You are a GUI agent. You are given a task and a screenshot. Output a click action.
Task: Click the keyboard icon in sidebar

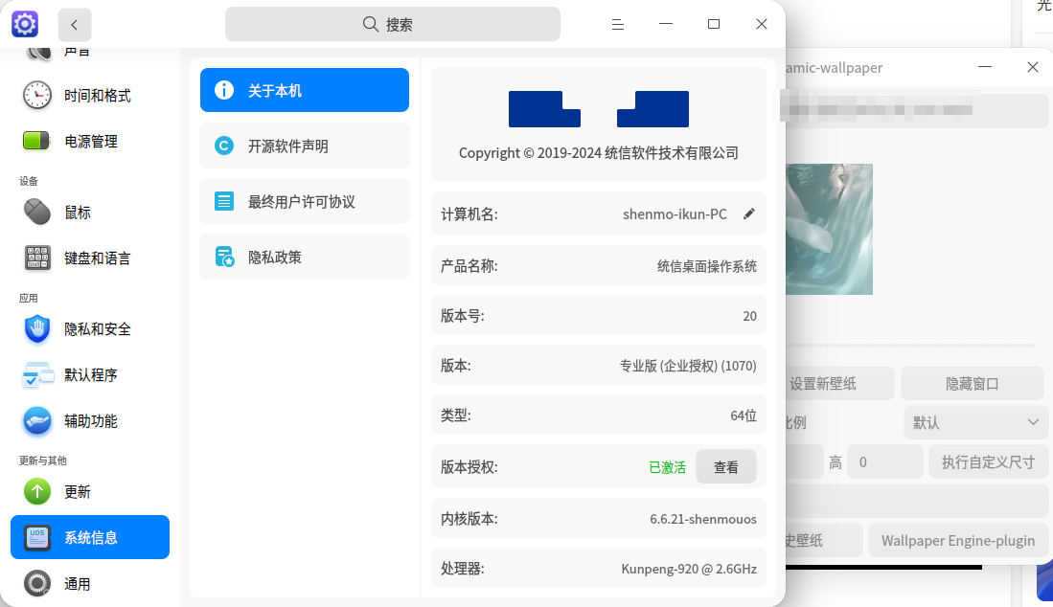[37, 259]
